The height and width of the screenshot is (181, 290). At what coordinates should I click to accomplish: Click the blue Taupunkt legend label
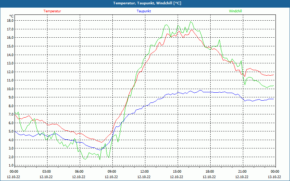click(x=144, y=11)
